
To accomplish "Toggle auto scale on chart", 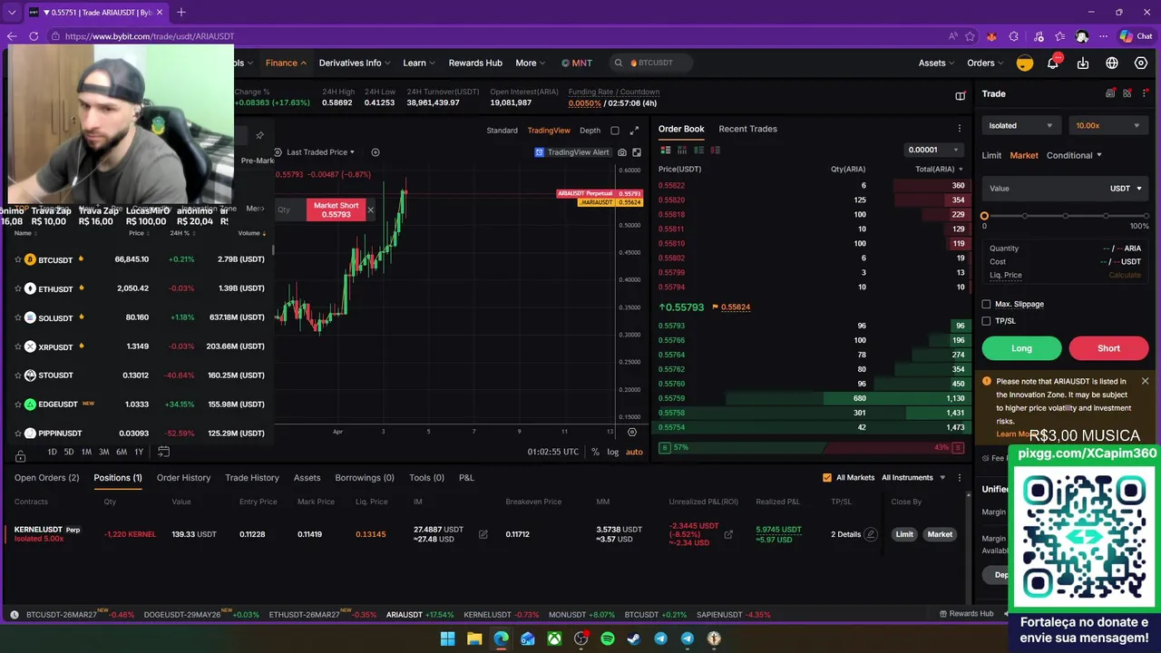I will pos(634,452).
